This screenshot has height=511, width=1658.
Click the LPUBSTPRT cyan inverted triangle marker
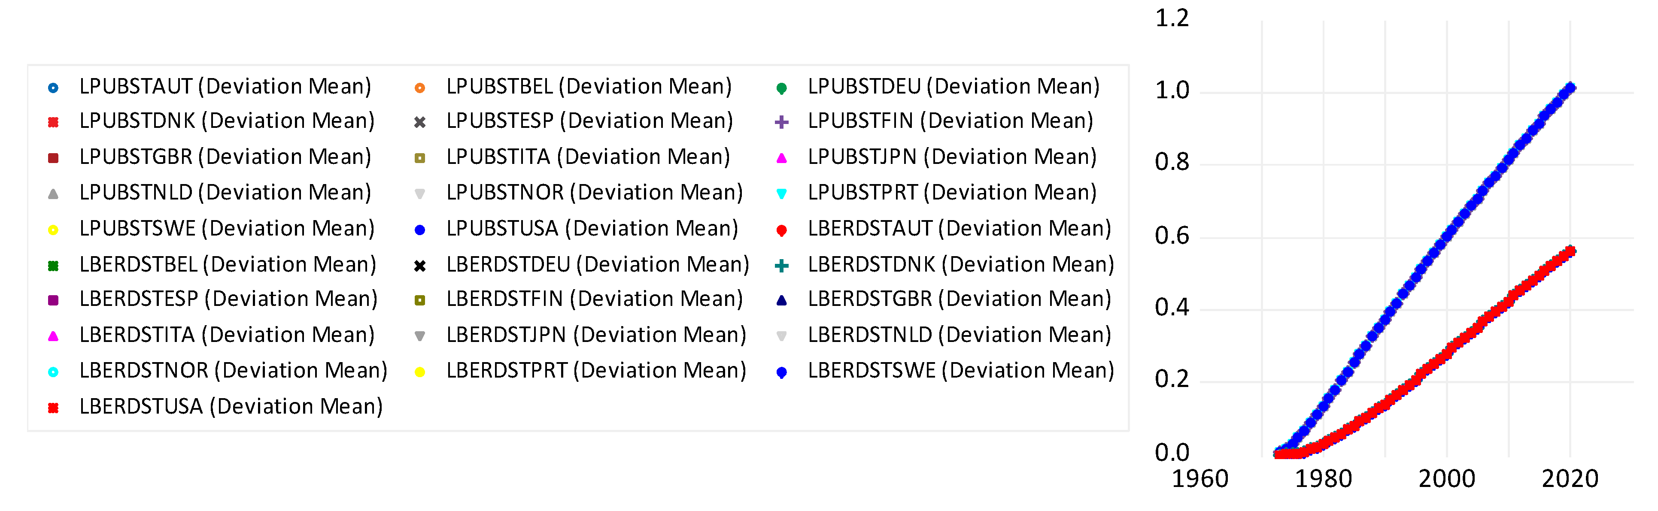coord(781,194)
